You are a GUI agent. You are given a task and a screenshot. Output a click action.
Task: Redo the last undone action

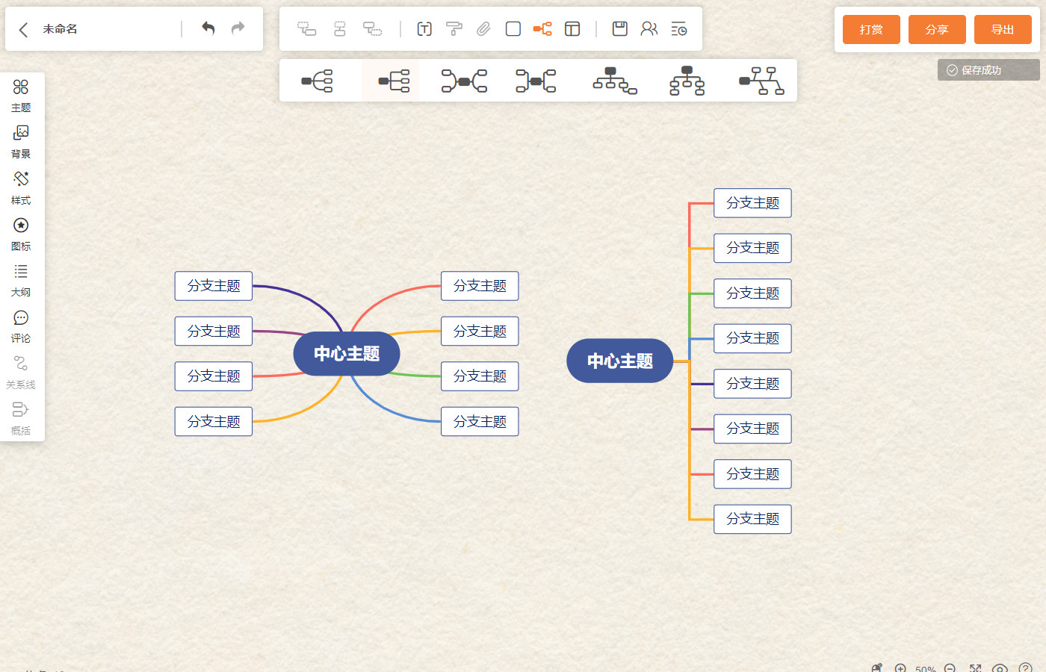(238, 28)
